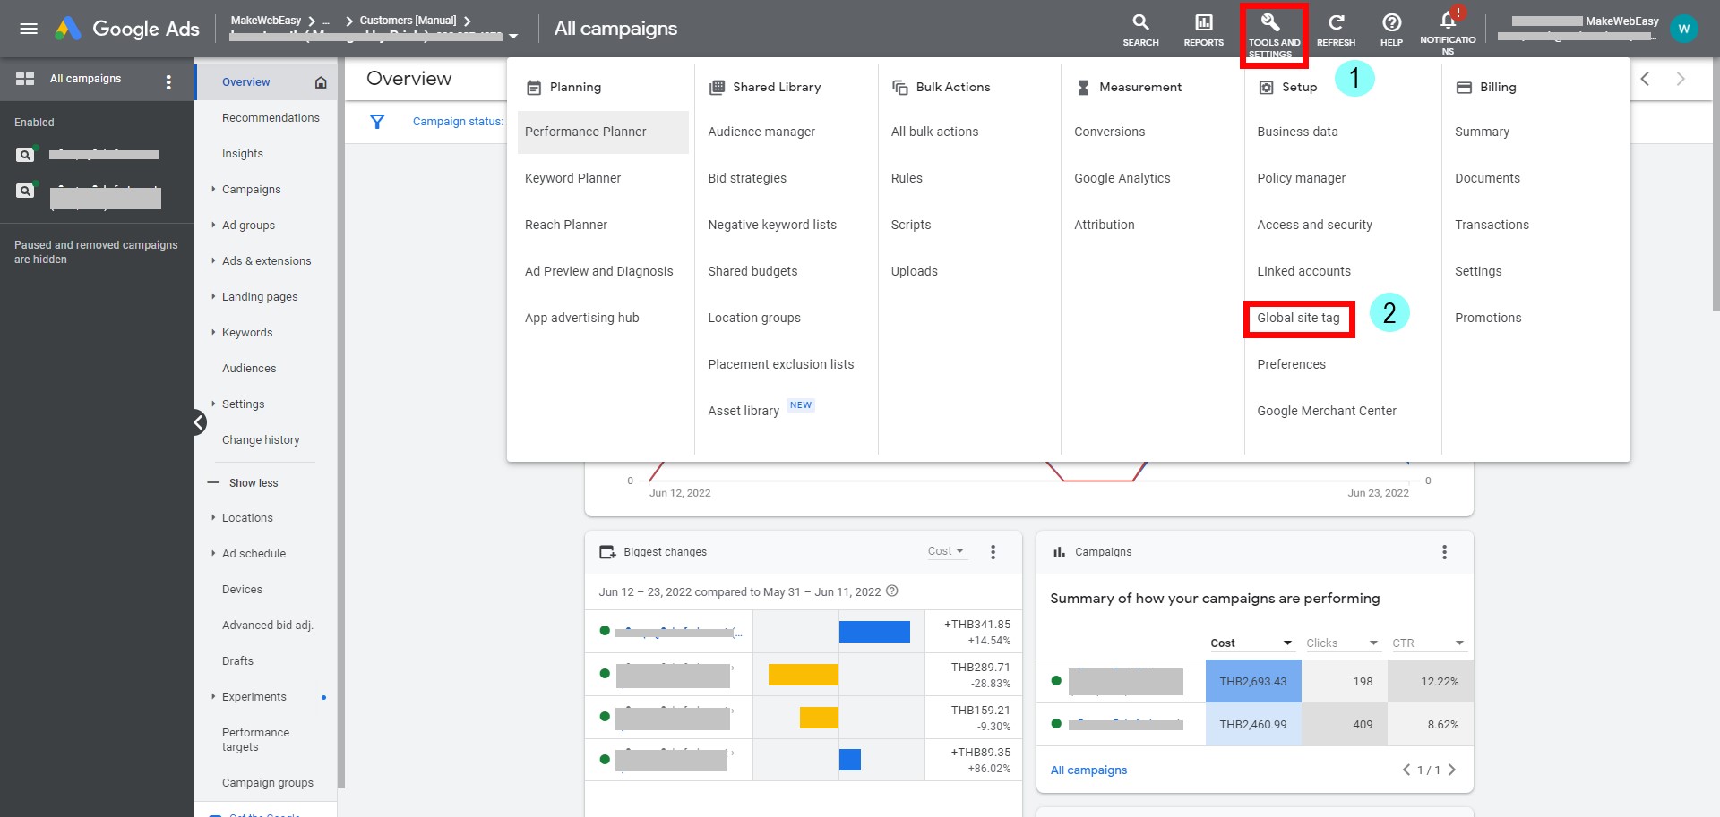Open the All campaigns link below summary
Viewport: 1720px width, 817px height.
[1088, 770]
